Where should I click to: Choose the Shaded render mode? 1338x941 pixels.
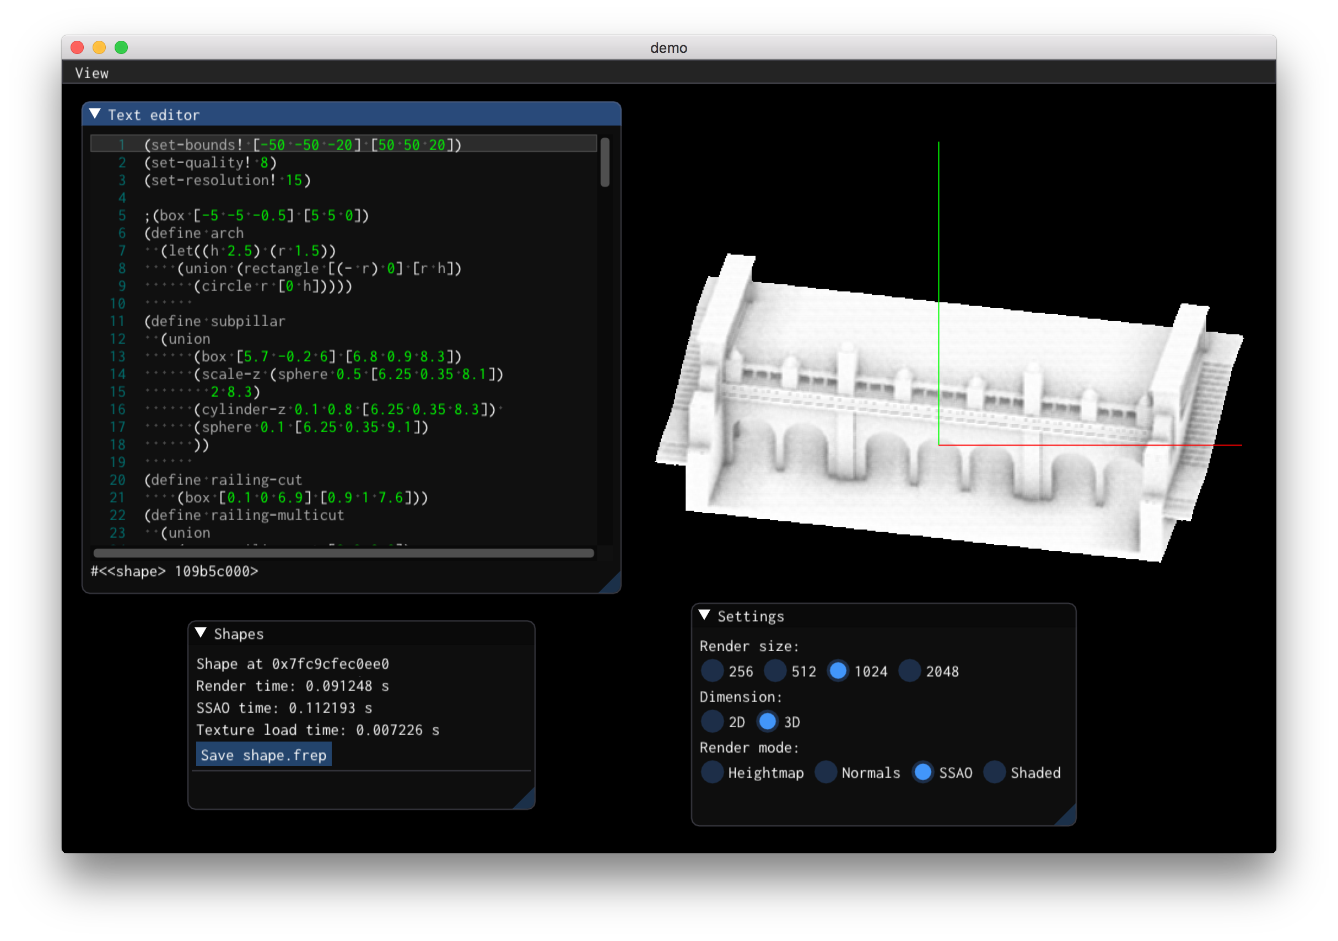[995, 772]
